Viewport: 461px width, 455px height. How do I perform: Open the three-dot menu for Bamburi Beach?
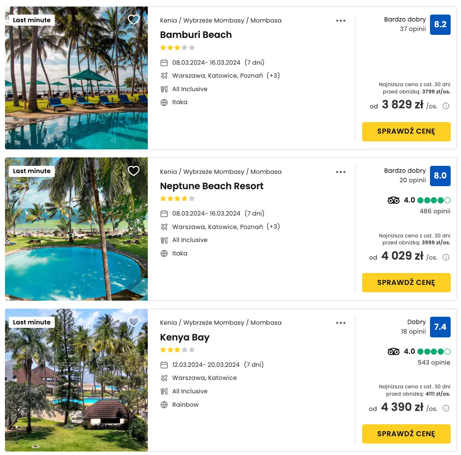(x=341, y=21)
